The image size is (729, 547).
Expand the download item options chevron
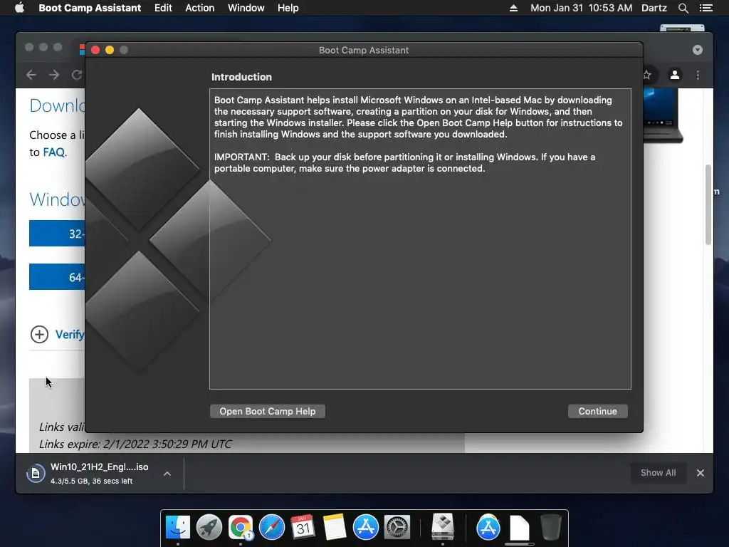[167, 474]
